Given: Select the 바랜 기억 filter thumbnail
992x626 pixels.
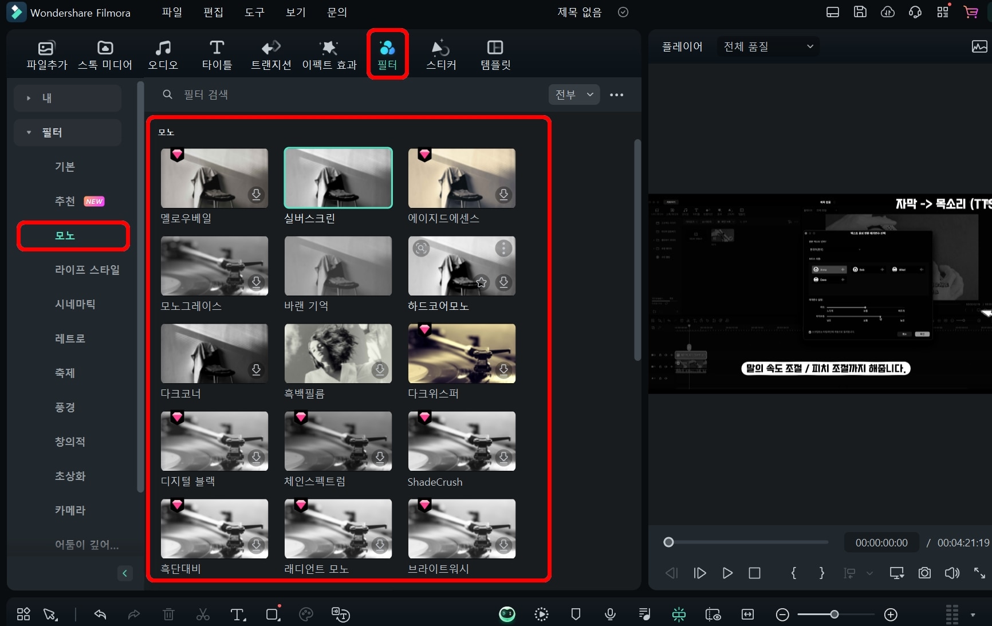Looking at the screenshot, I should pos(338,266).
